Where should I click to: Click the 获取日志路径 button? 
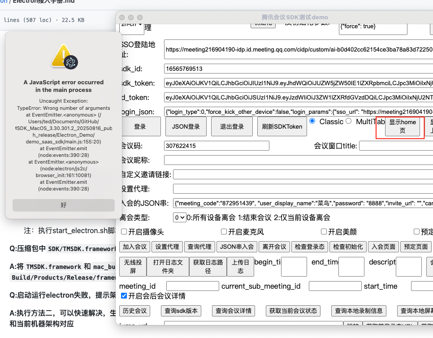208,266
